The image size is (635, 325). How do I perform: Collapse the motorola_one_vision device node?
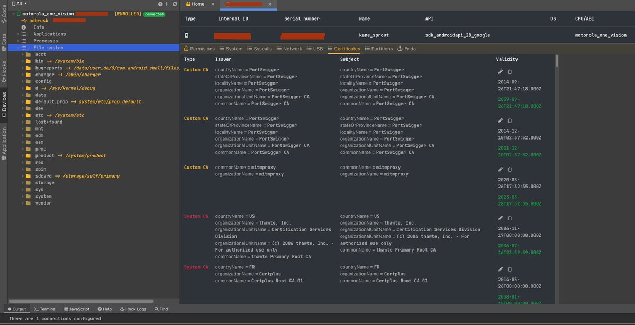[x=13, y=14]
